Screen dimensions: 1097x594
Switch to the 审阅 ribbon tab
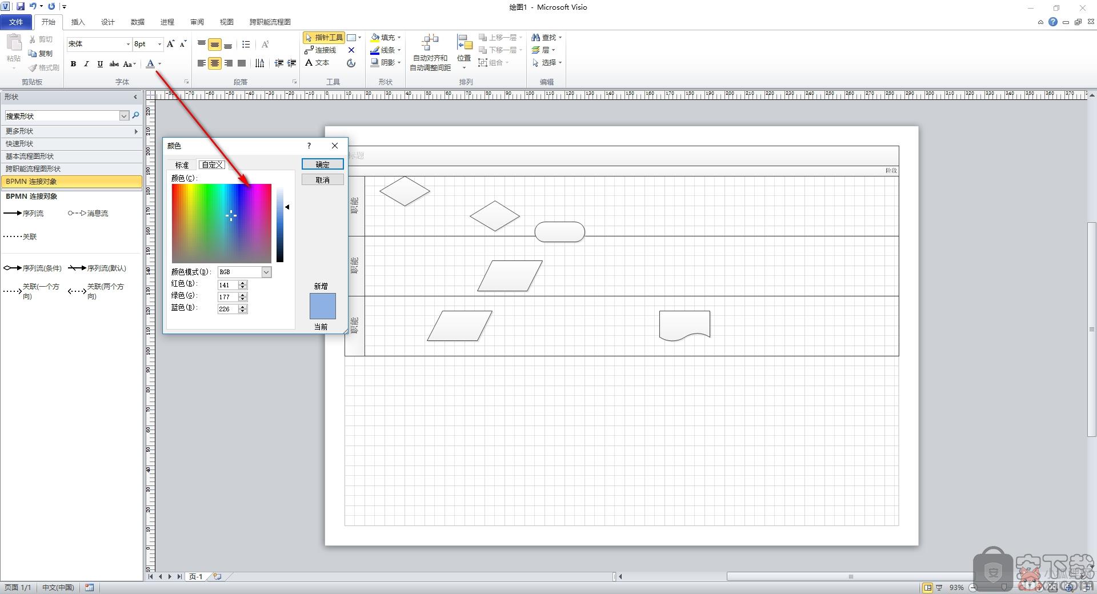(x=197, y=22)
